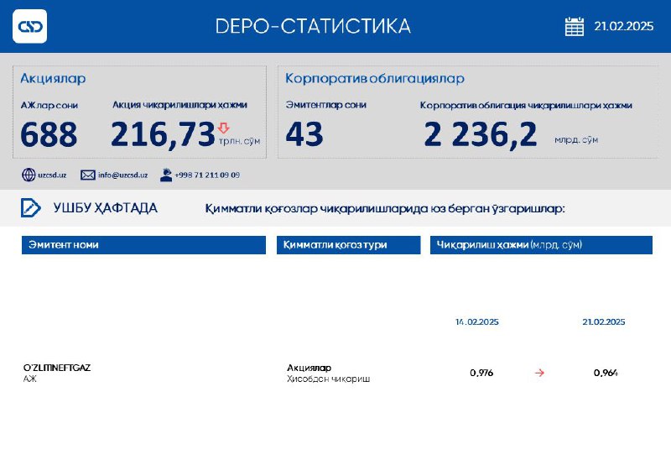671x465 pixels.
Task: Click the АЖлар сони label
Action: [x=49, y=105]
